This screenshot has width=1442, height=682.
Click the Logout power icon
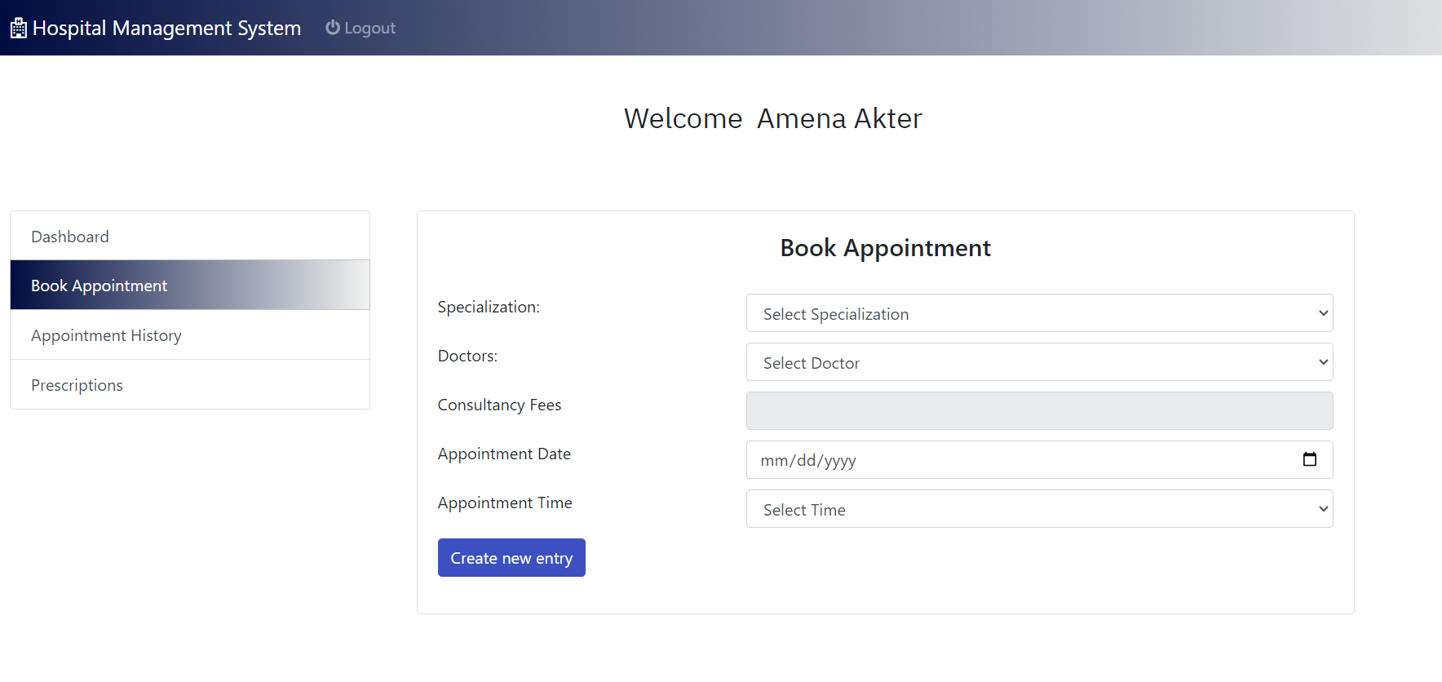pos(333,28)
